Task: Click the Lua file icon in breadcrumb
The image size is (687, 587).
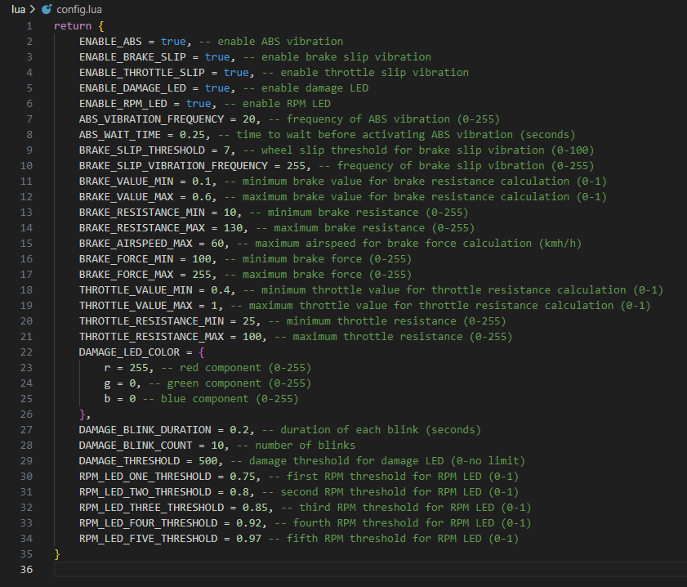Action: click(47, 9)
